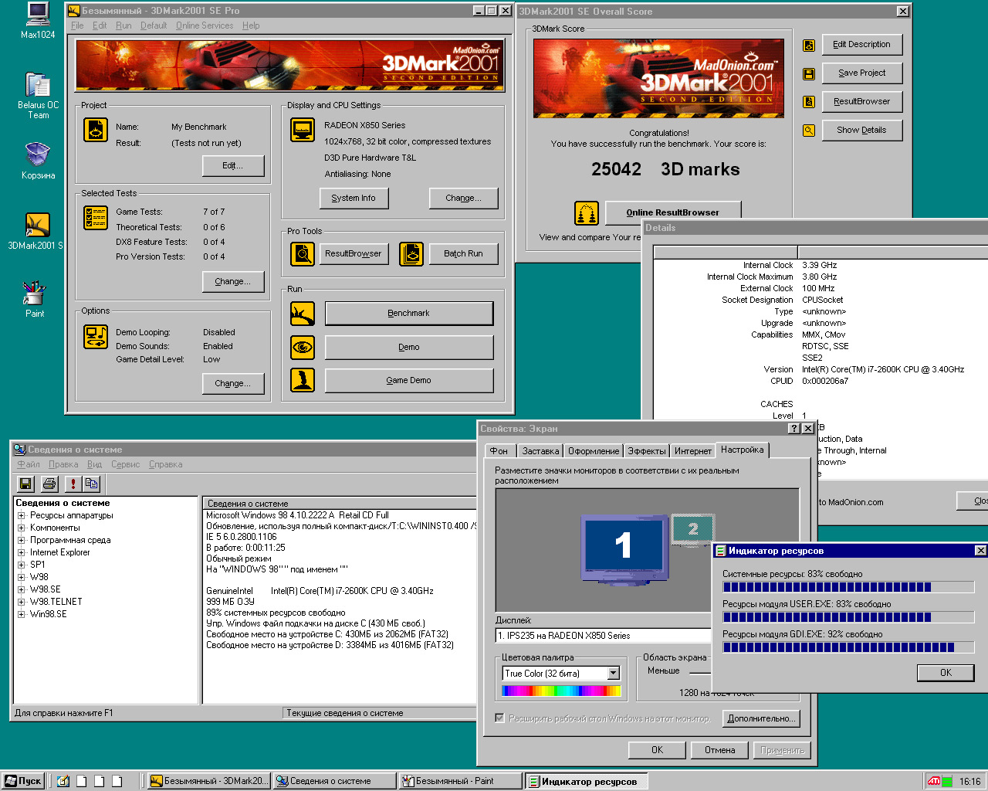Select monitor 2 in display layout
This screenshot has width=988, height=791.
692,530
